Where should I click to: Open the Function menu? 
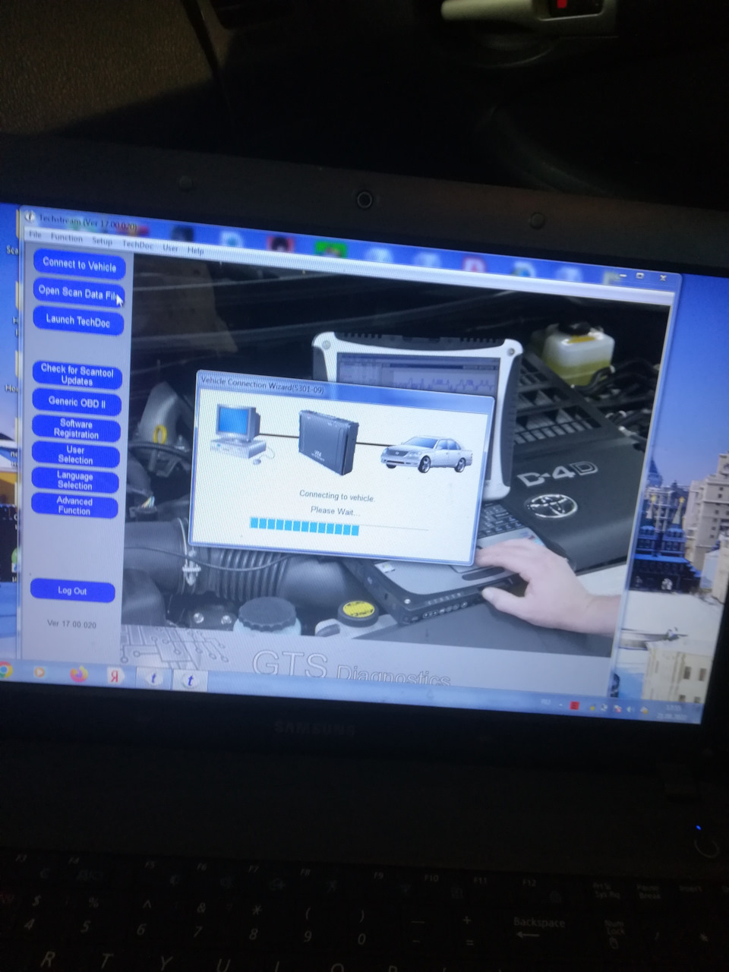(66, 238)
